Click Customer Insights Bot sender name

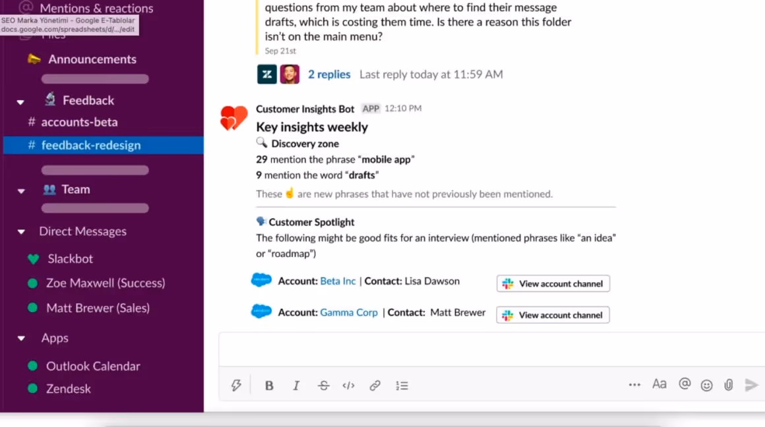(x=305, y=109)
